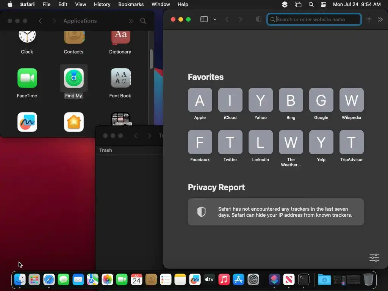This screenshot has width=388, height=291.
Task: Open App Store from the Dock
Action: 239,280
